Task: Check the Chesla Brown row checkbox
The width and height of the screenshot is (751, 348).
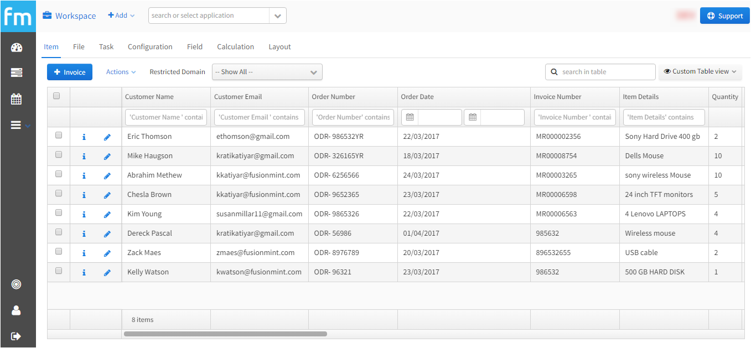Action: [x=59, y=194]
